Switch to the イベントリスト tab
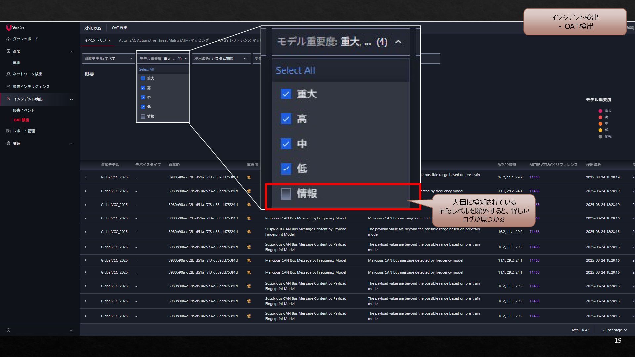Viewport: 635px width, 357px height. coord(97,40)
